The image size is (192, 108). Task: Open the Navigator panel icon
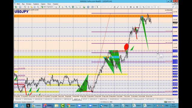31,7
